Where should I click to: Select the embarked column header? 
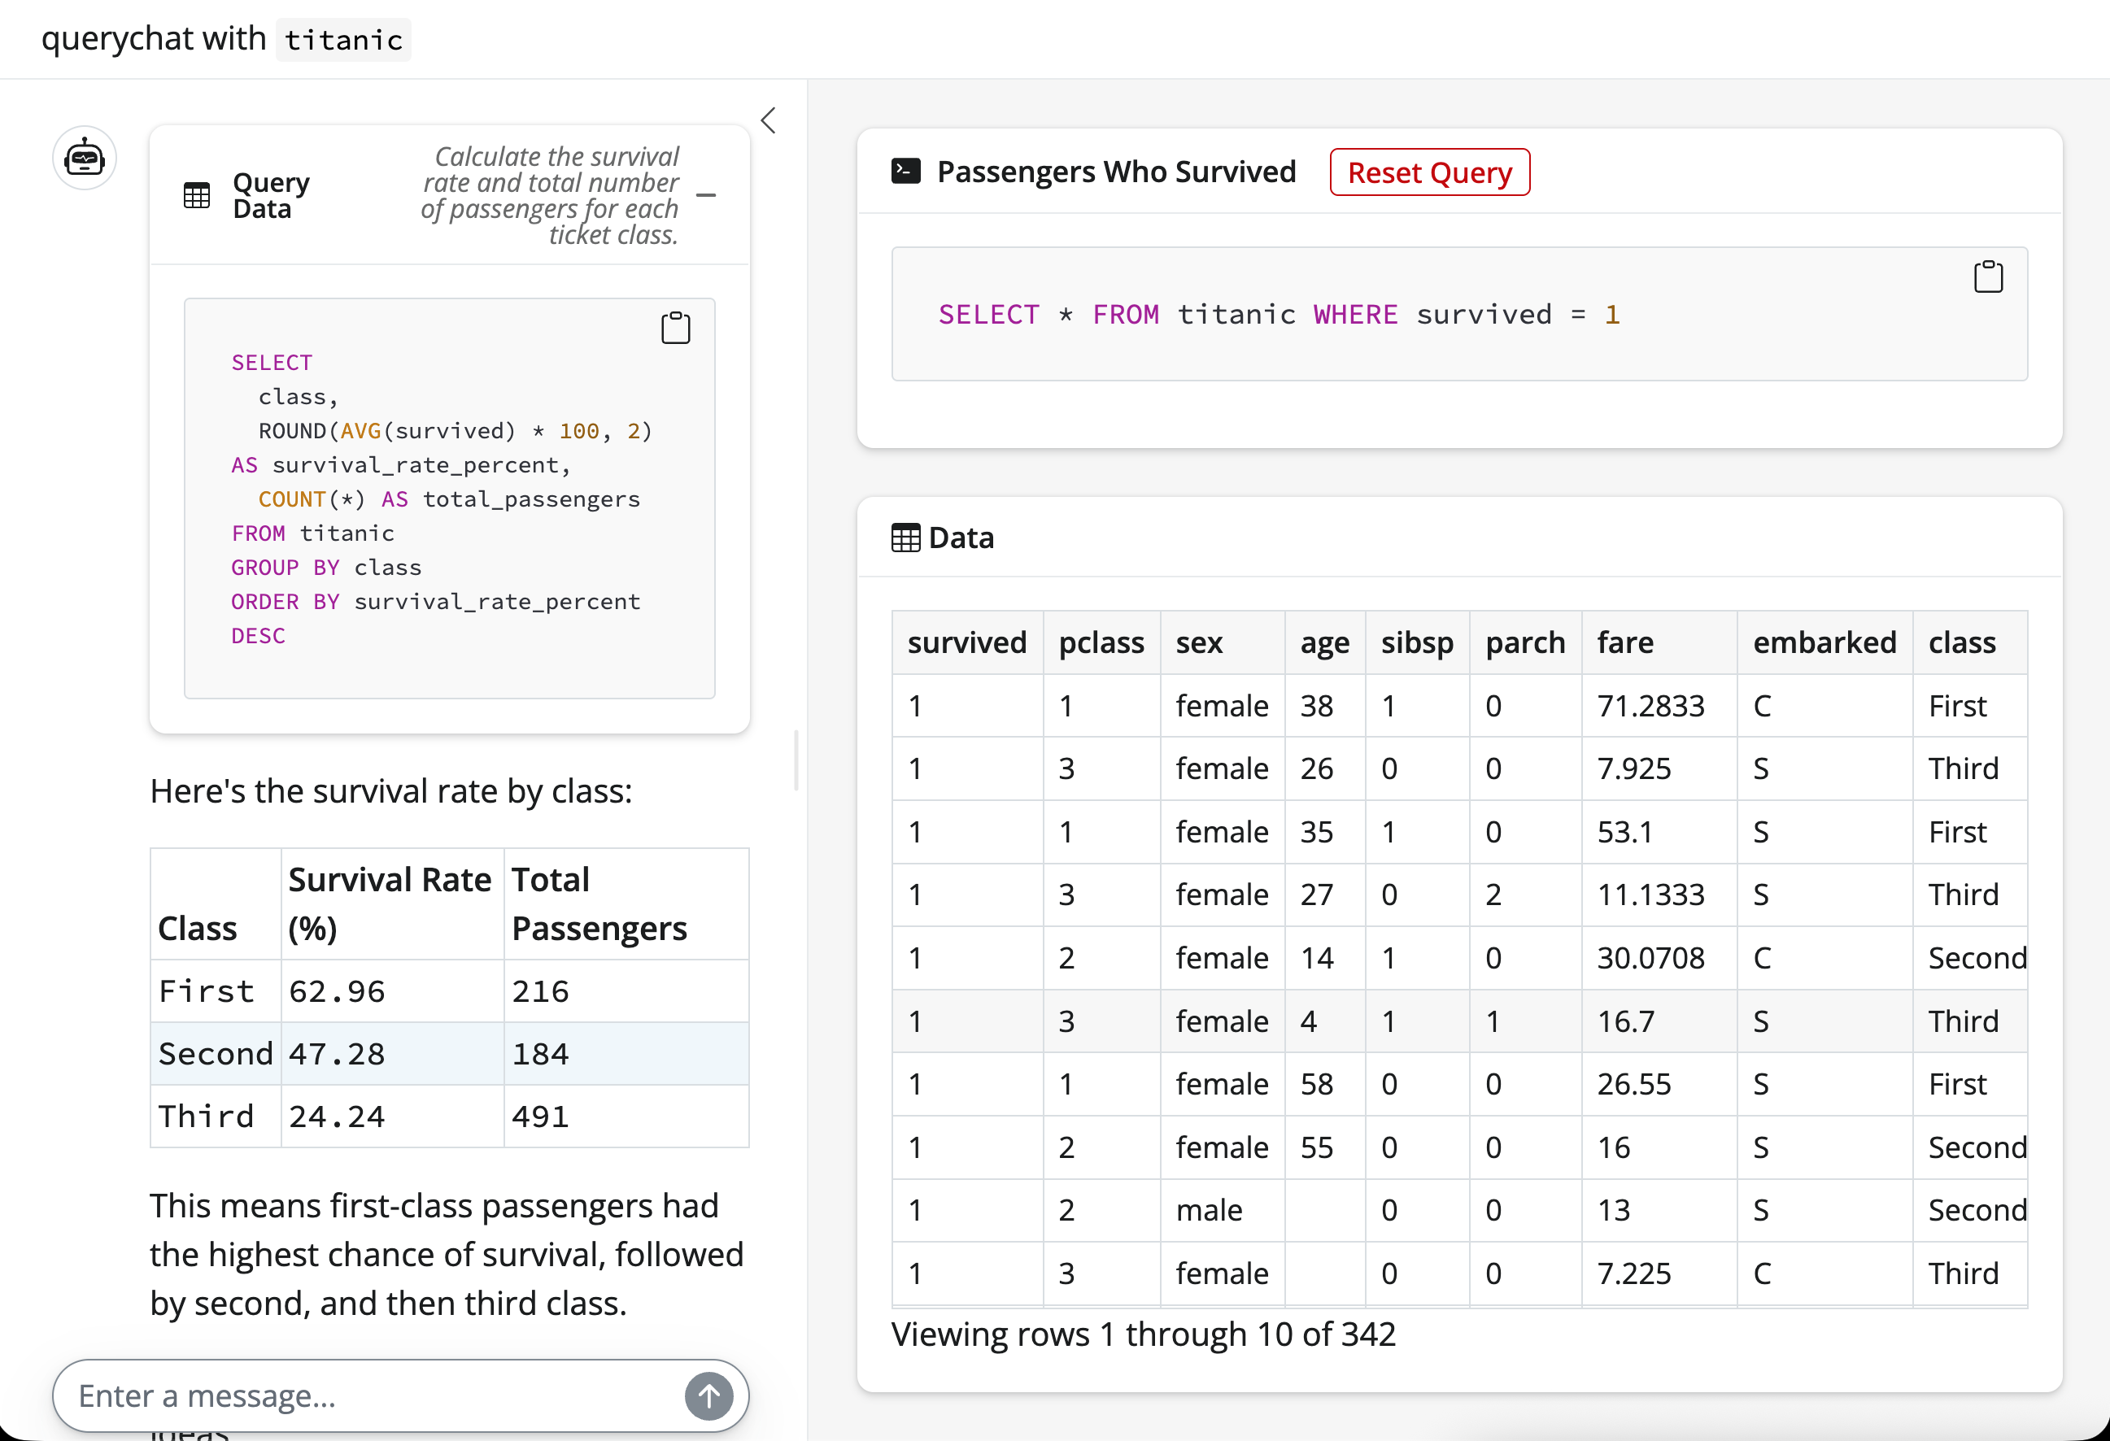[x=1824, y=642]
